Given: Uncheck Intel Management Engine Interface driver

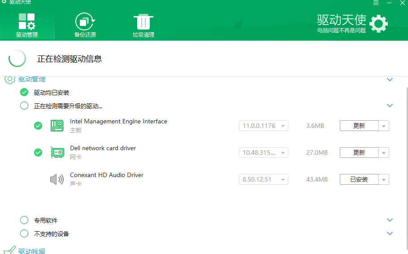Looking at the screenshot, I should (x=38, y=126).
